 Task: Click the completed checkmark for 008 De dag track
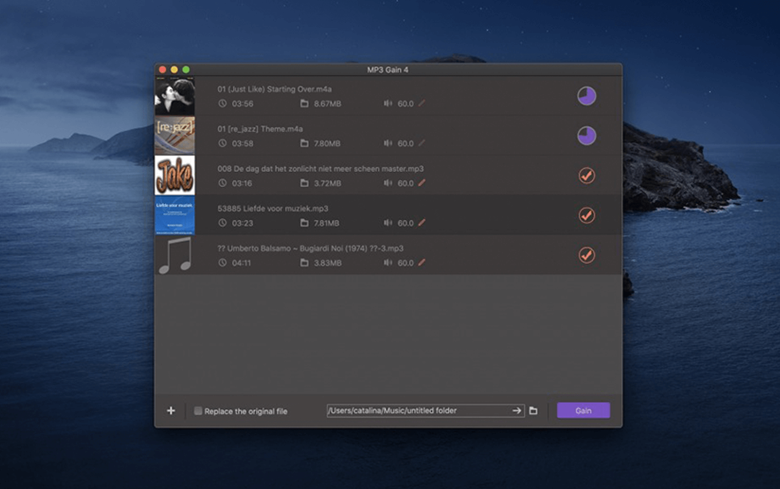point(587,176)
